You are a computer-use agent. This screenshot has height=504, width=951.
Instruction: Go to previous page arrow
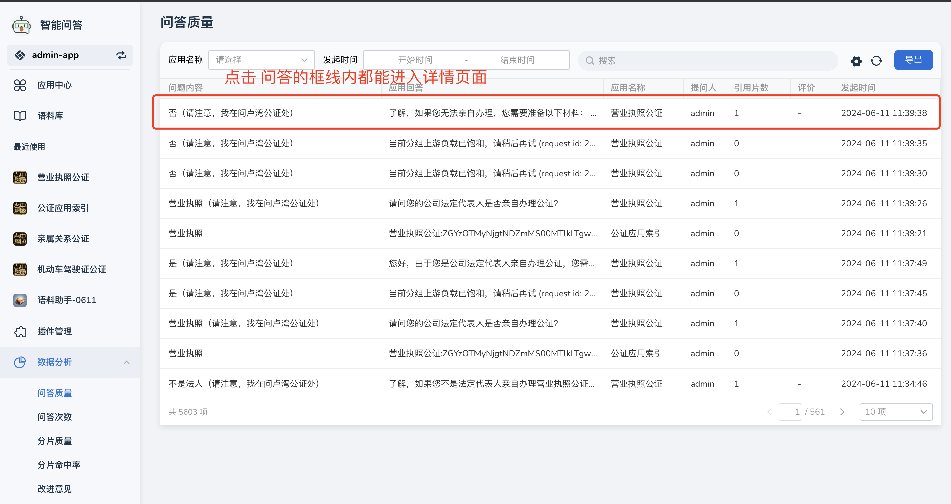coord(769,412)
